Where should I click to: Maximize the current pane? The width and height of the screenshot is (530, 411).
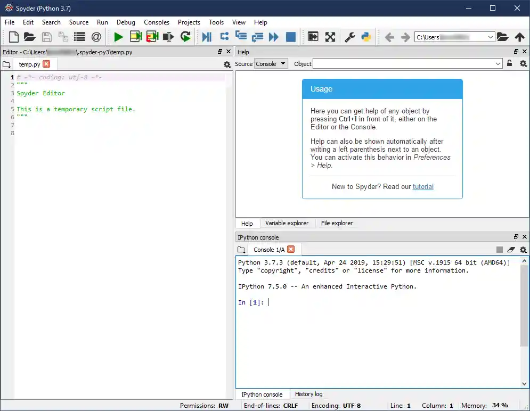[x=331, y=37]
